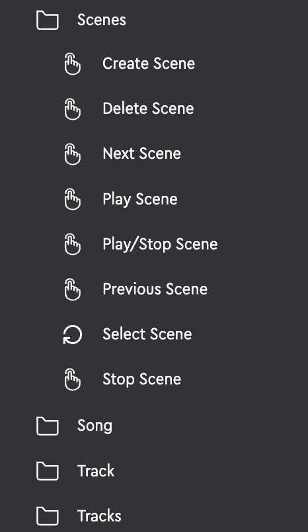Screen dimensions: 308x532
Task: Select the Stop Scene action label
Action: (142, 380)
